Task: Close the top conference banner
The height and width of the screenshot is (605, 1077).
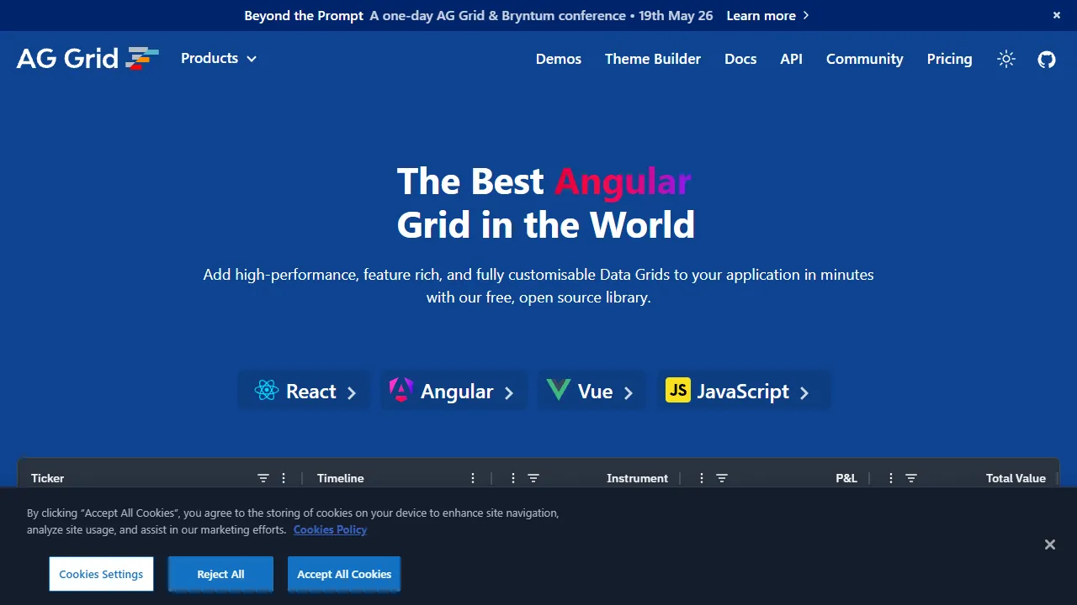Action: tap(1057, 15)
